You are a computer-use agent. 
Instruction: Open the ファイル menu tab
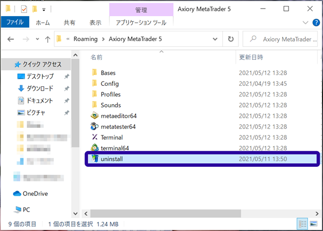15,22
